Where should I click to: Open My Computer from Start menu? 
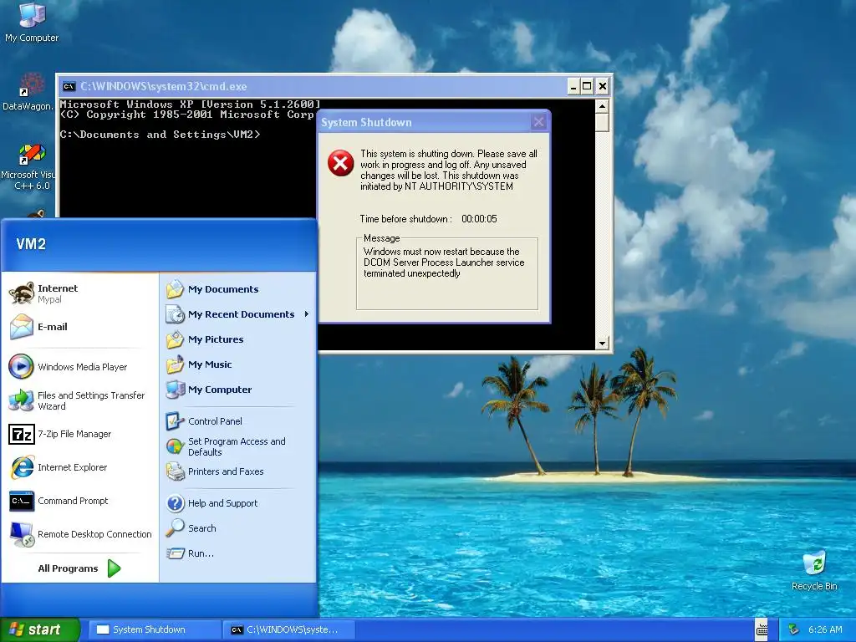(x=237, y=390)
